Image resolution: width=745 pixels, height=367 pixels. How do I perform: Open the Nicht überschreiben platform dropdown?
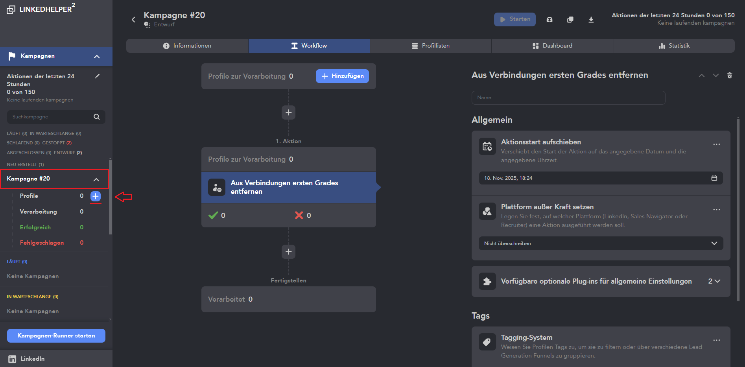(x=601, y=243)
